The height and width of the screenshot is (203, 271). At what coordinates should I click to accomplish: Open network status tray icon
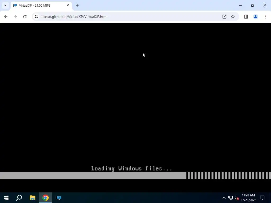tap(231, 198)
